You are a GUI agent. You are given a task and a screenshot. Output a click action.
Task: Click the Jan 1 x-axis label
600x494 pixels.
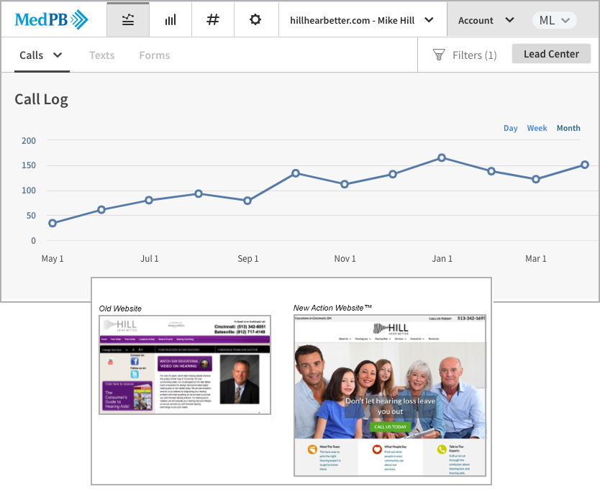pos(442,258)
